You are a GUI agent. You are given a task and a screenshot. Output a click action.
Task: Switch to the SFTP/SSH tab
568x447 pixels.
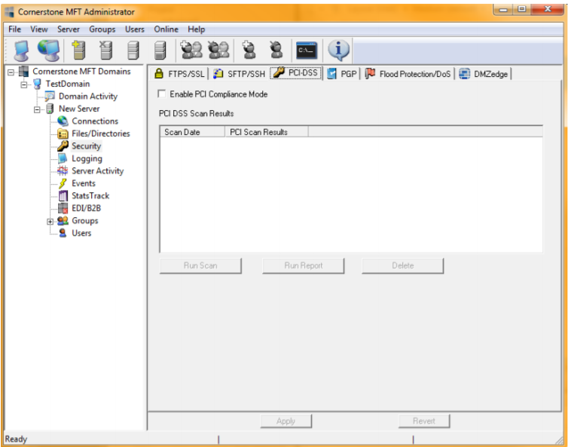click(239, 74)
